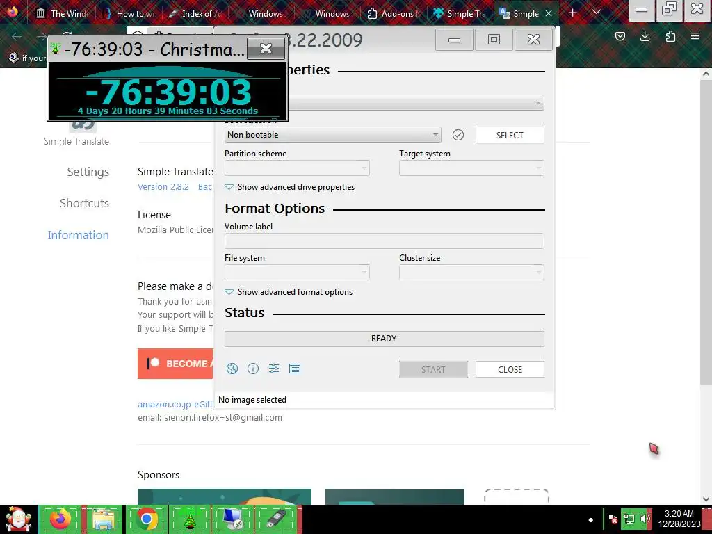Open the Boot selection Non bootable dropdown
This screenshot has width=712, height=534.
(333, 135)
